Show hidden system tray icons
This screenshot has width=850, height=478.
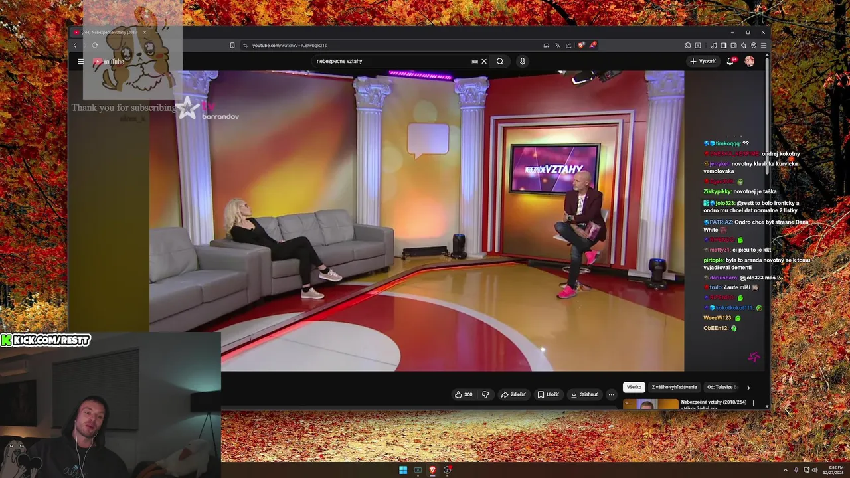click(x=786, y=470)
